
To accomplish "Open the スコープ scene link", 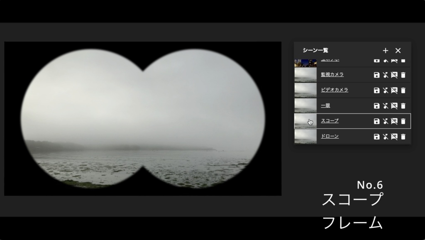I will (330, 121).
